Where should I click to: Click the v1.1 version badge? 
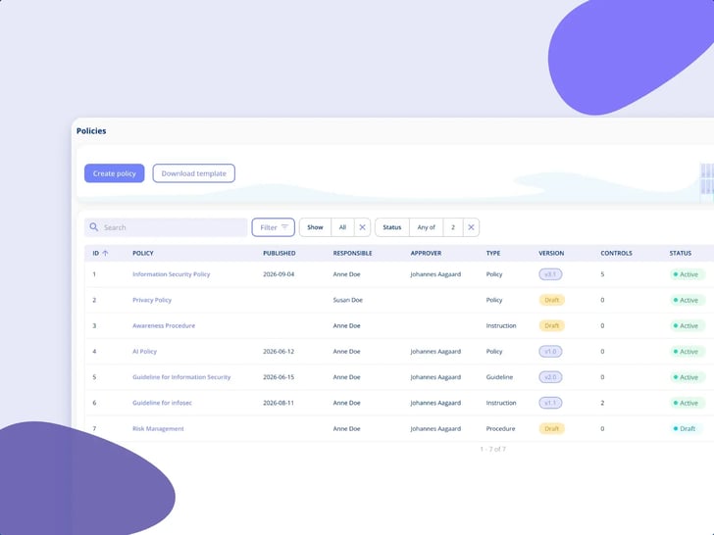coord(550,403)
